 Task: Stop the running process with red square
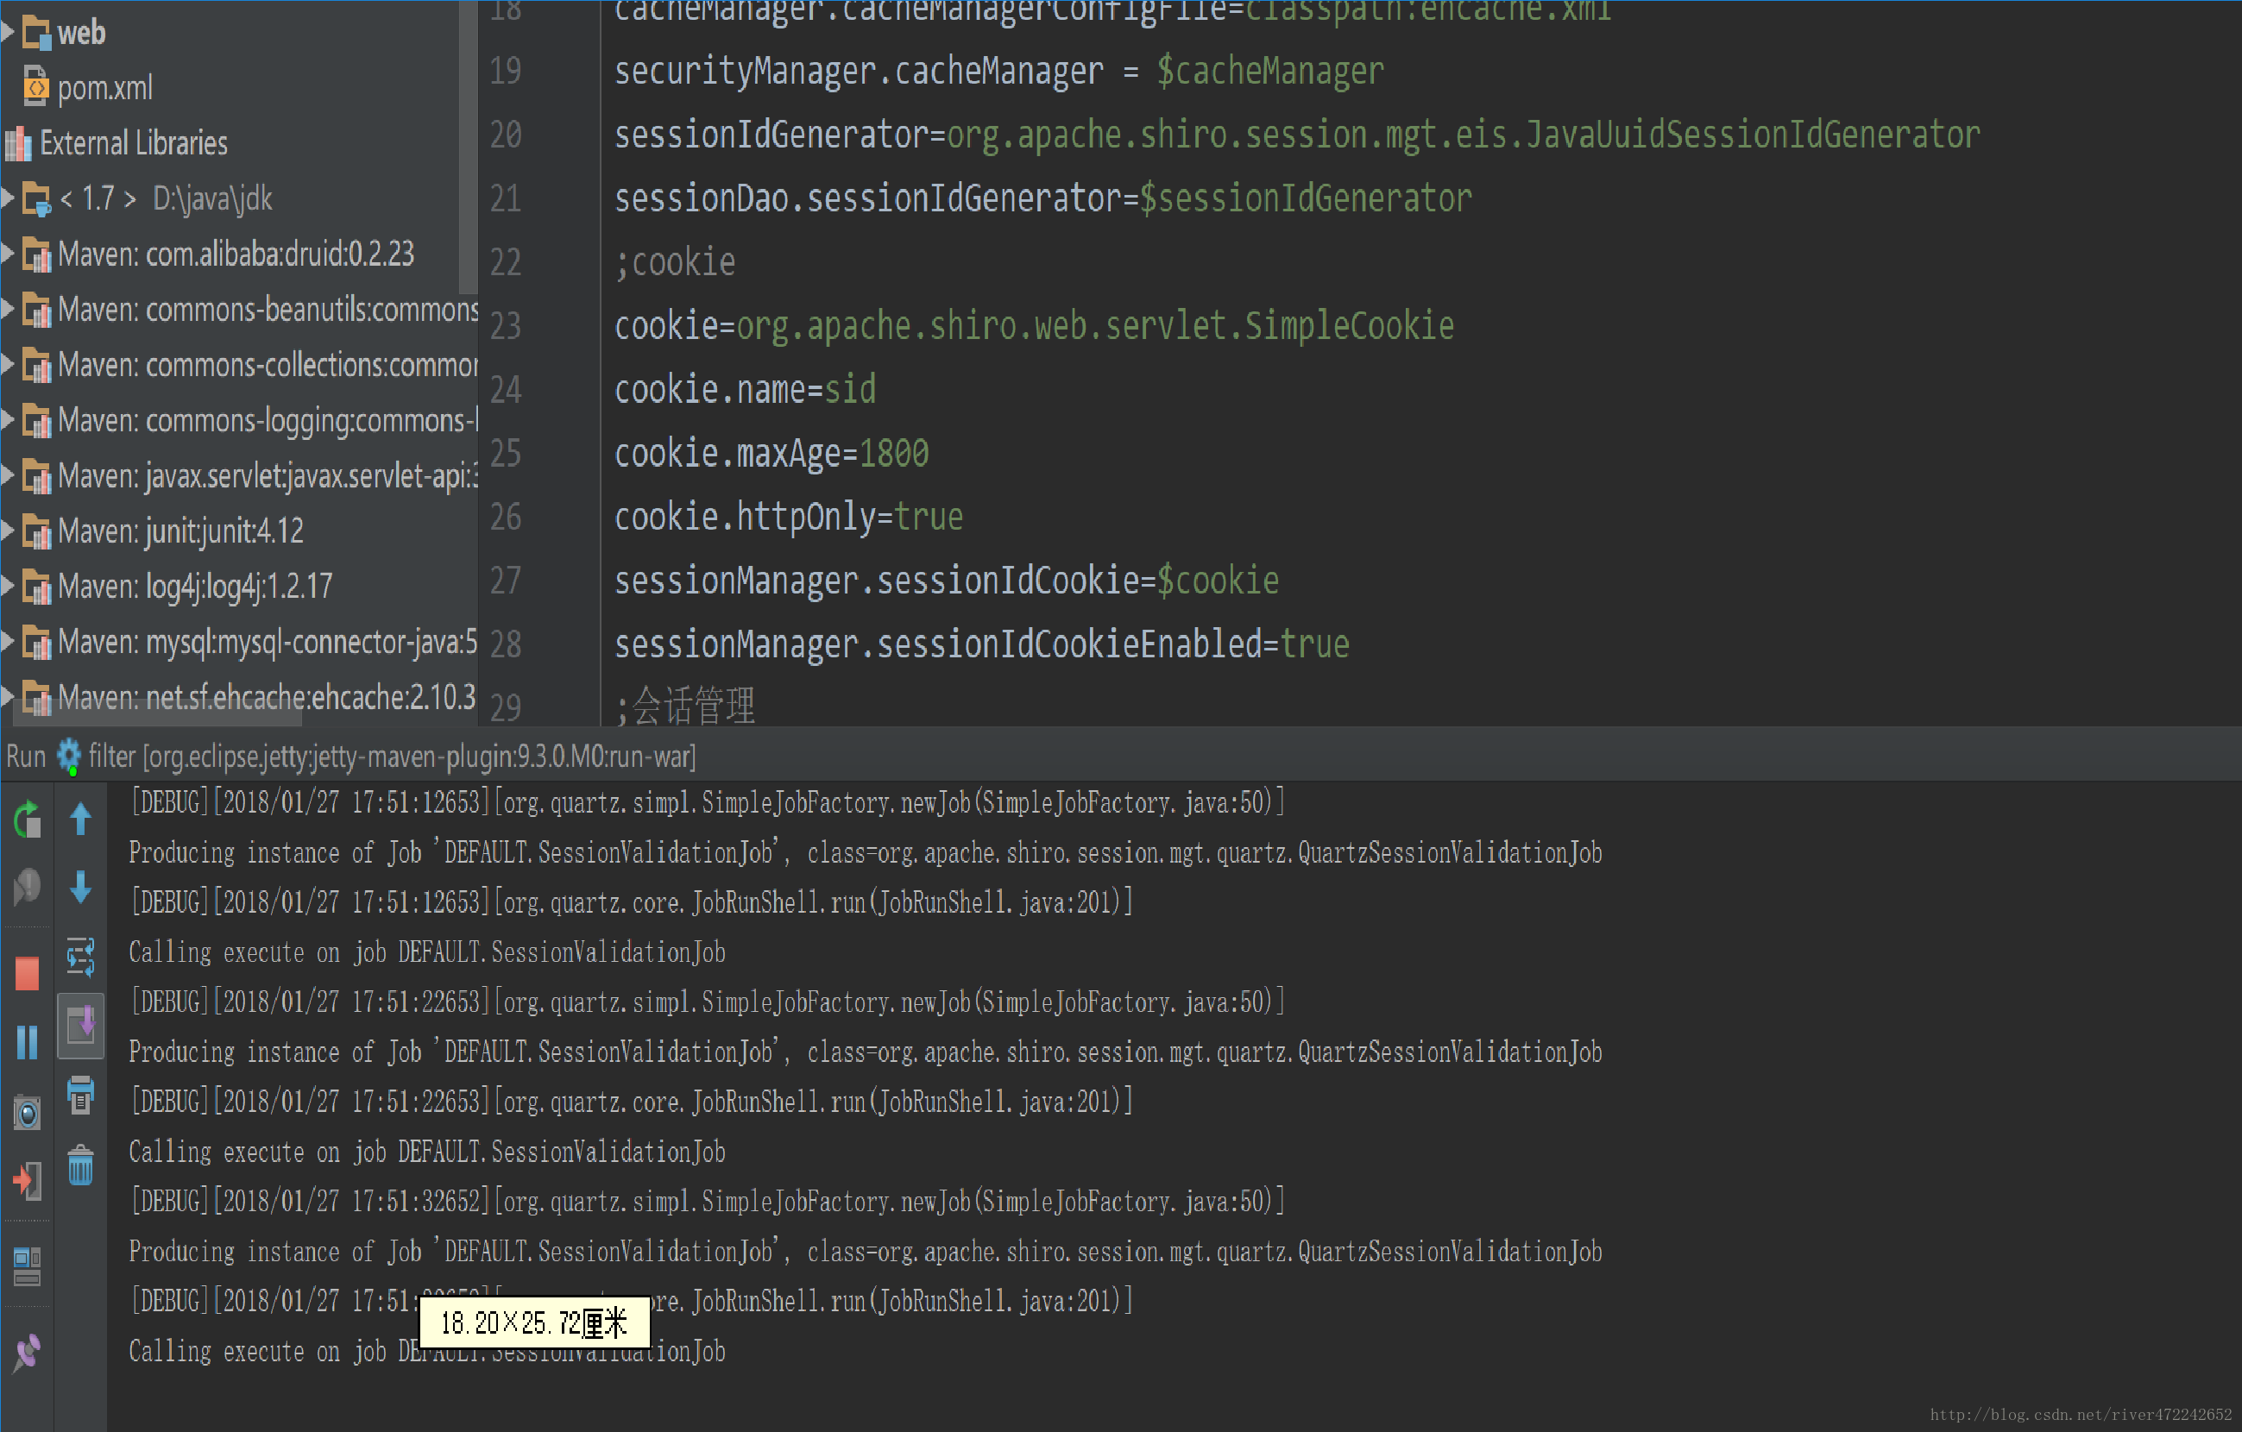tap(28, 973)
